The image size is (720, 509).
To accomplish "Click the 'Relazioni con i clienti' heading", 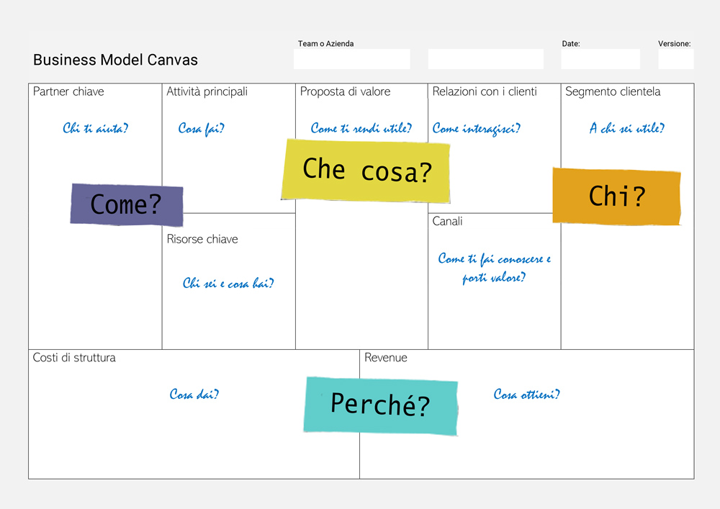I will coord(485,92).
